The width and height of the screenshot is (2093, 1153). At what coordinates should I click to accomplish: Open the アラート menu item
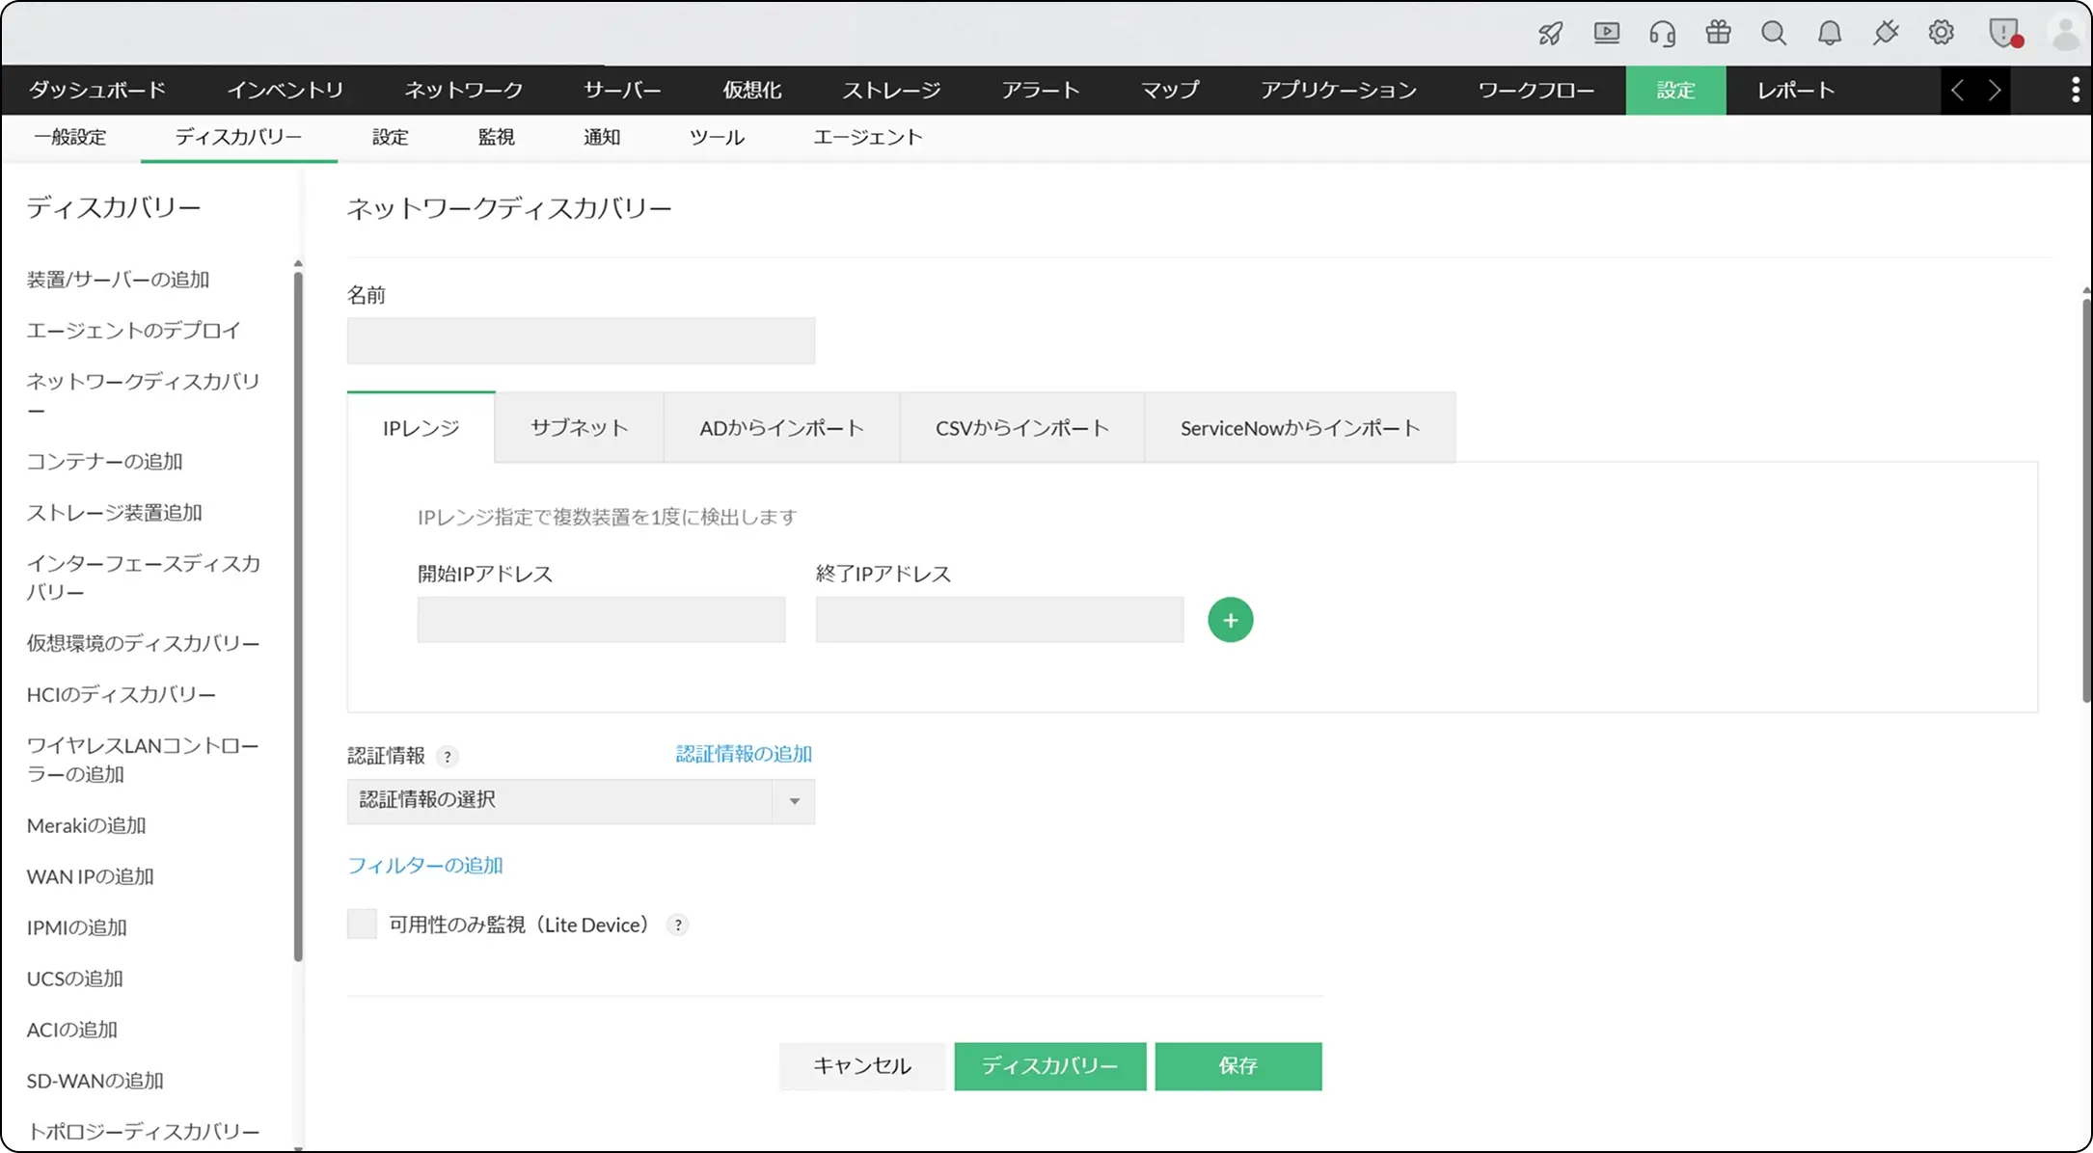click(x=1040, y=91)
